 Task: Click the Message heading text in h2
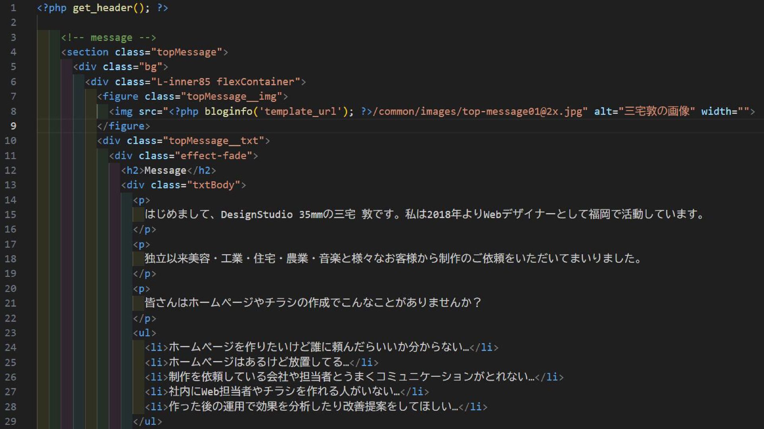pyautogui.click(x=165, y=170)
